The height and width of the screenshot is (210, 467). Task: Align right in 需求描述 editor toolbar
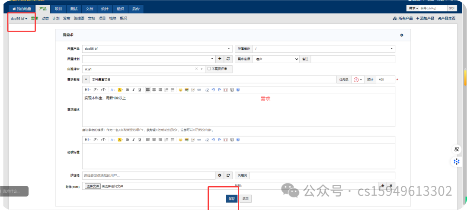pos(160,89)
